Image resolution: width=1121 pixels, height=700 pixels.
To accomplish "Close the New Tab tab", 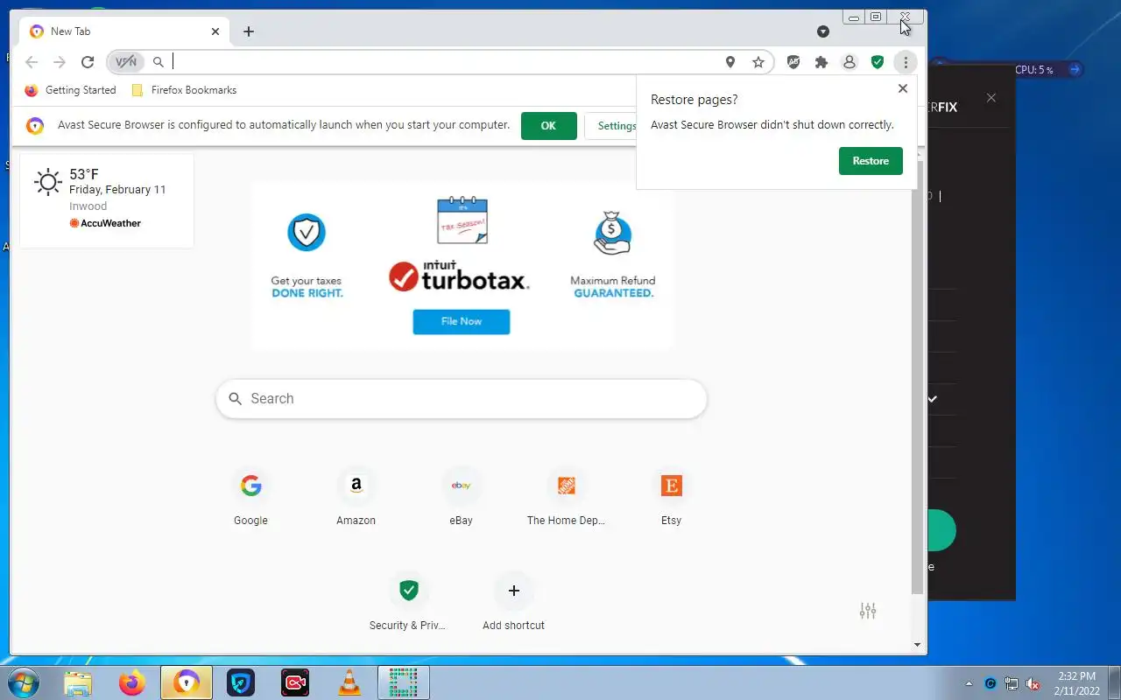I will tap(215, 31).
